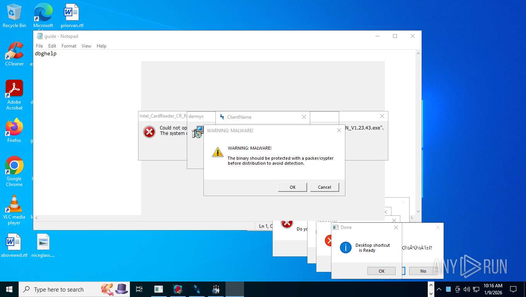Click the blue square tray icon
526x297 pixels.
(x=448, y=289)
